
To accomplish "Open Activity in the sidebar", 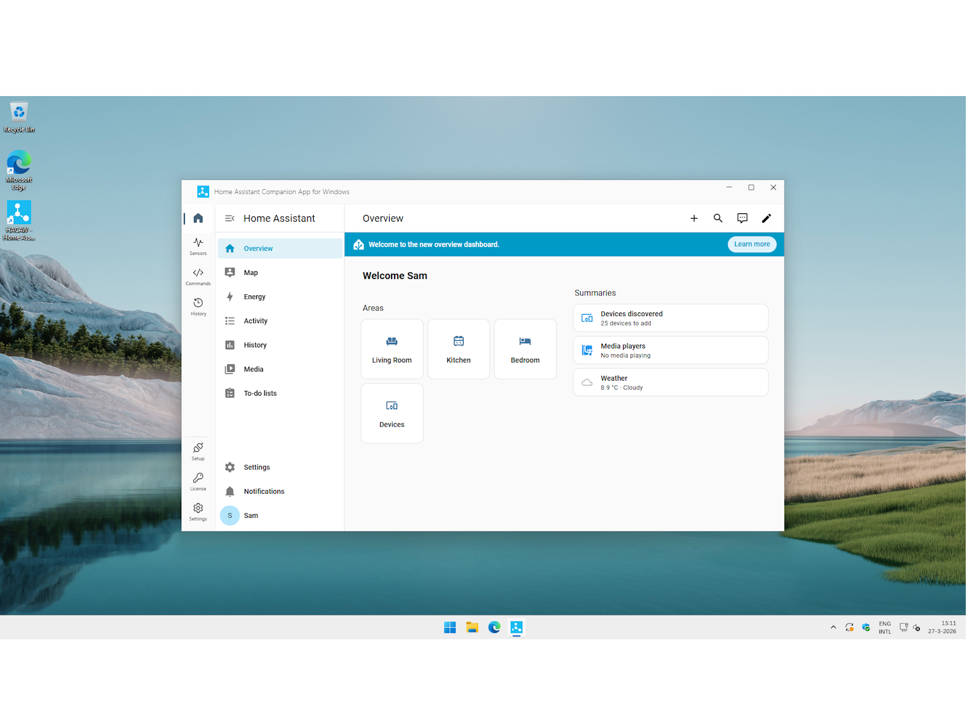I will pos(280,321).
